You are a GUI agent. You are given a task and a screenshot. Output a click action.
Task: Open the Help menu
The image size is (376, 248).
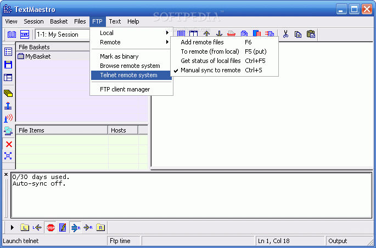click(x=133, y=21)
